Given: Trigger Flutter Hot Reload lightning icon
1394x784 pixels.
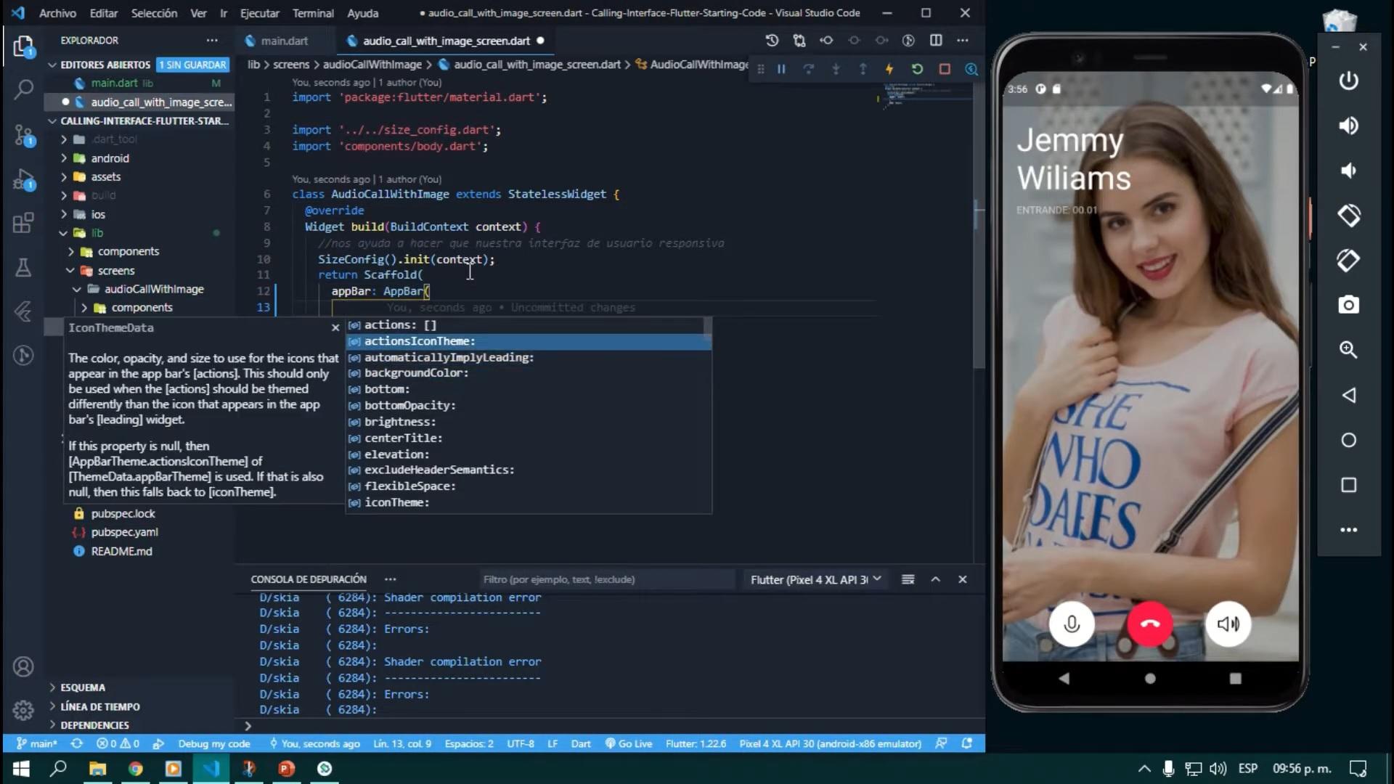Looking at the screenshot, I should (x=889, y=69).
